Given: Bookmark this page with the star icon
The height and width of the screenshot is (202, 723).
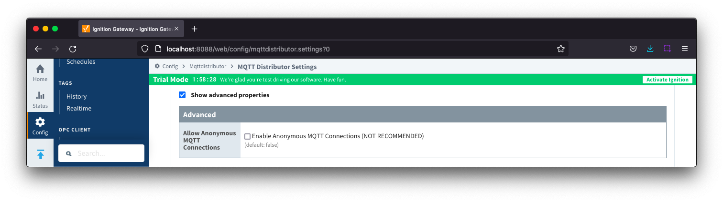Looking at the screenshot, I should click(x=561, y=49).
